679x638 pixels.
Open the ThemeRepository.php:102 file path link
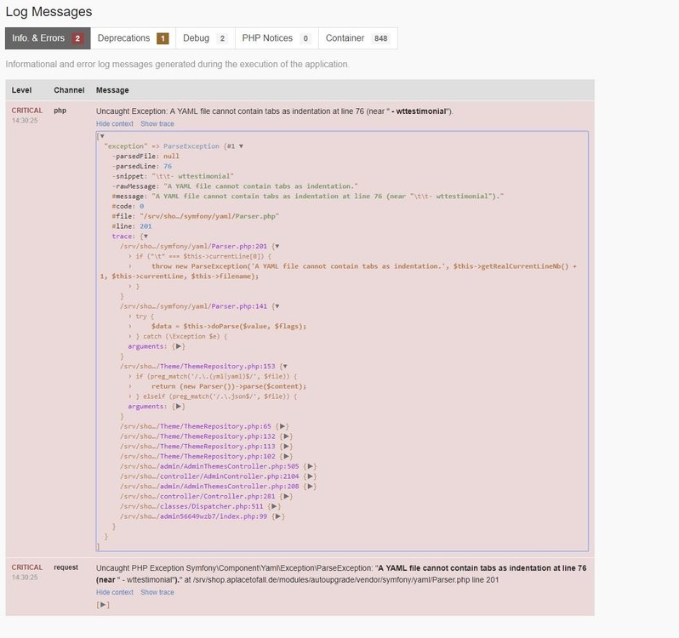pos(197,456)
